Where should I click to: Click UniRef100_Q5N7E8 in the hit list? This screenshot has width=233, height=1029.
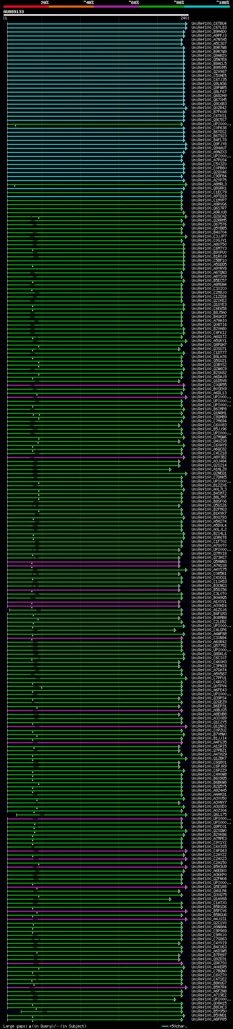click(209, 59)
